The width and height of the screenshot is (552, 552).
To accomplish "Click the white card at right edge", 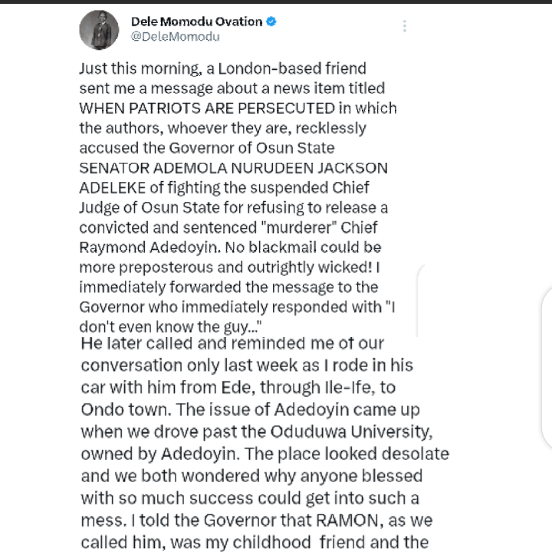I will point(545,367).
